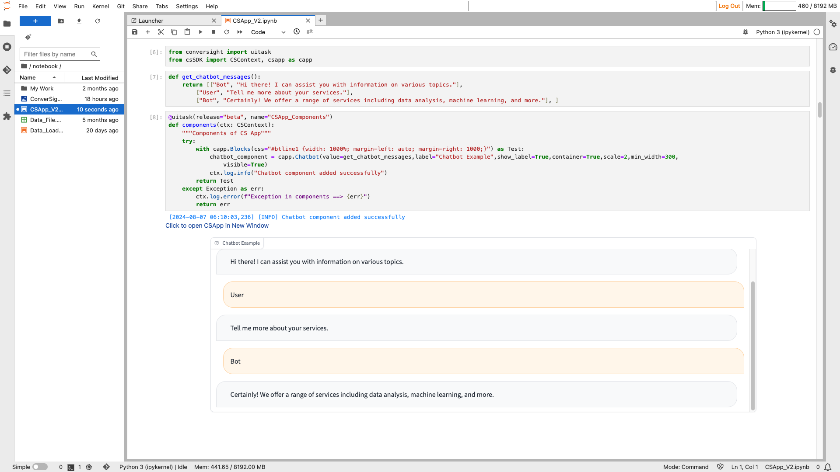Navigate to the notebook breadcrumb folder
Viewport: 840px width, 472px height.
45,66
